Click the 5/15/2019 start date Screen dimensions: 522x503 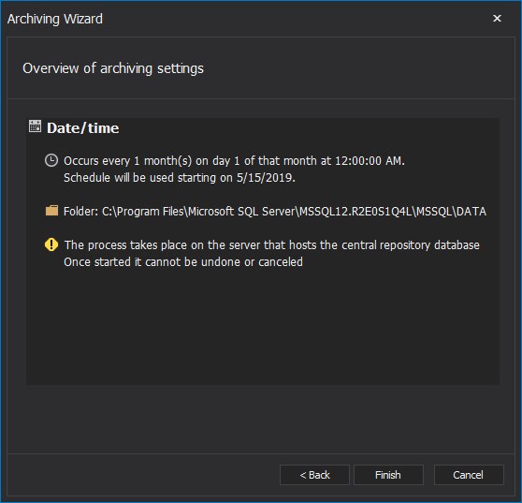tap(266, 178)
